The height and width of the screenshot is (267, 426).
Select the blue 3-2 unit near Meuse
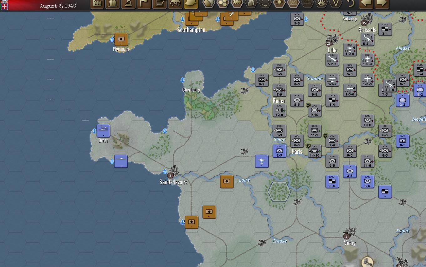tap(403, 100)
